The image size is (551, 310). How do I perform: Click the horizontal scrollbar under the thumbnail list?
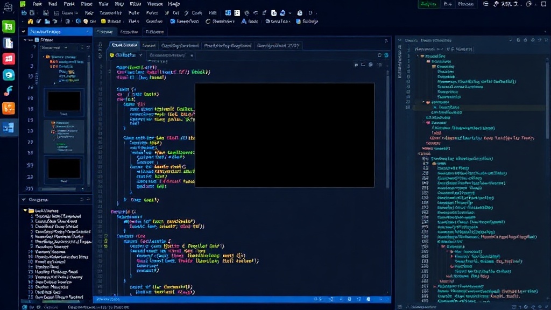(58, 189)
